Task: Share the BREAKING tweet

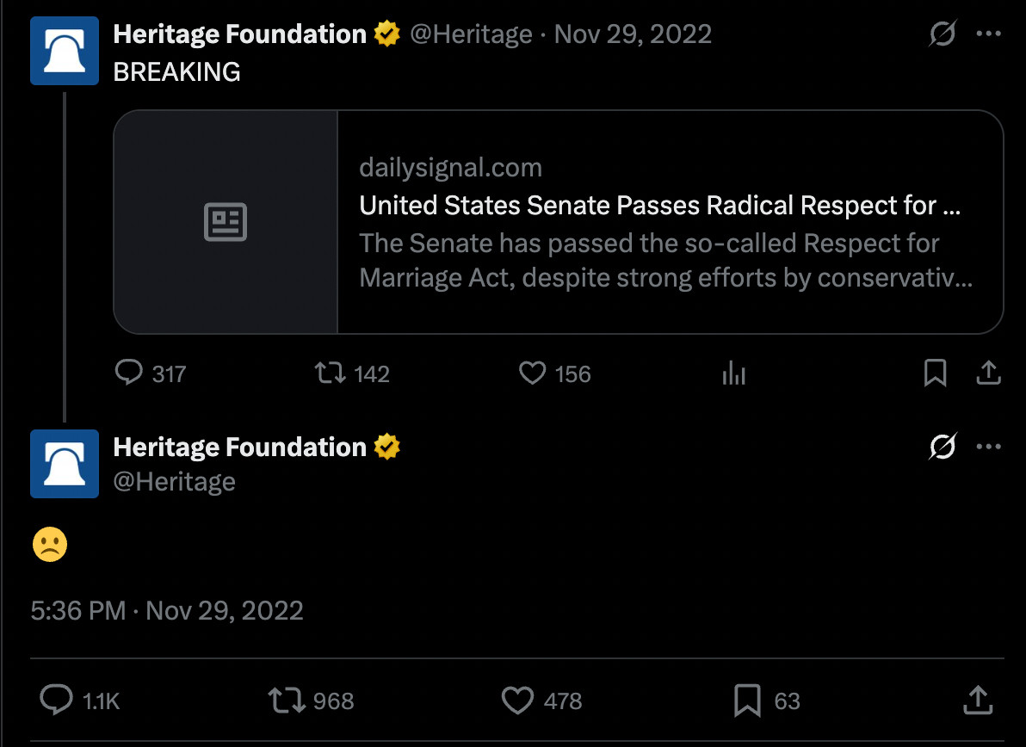Action: tap(988, 373)
